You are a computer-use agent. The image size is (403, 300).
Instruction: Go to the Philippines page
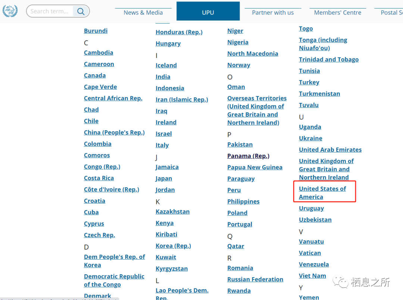[x=243, y=201]
